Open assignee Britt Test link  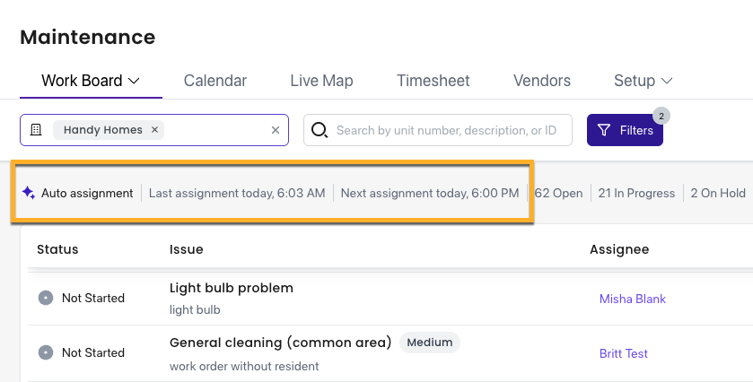click(x=624, y=353)
